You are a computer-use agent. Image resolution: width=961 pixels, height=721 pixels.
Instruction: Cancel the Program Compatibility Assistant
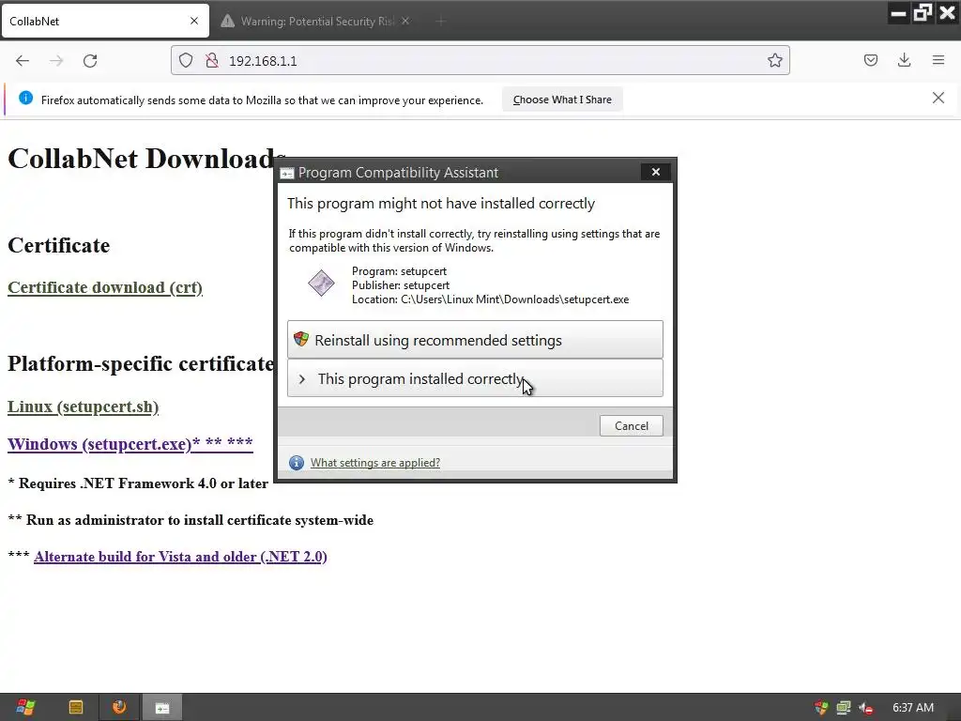[x=632, y=426]
